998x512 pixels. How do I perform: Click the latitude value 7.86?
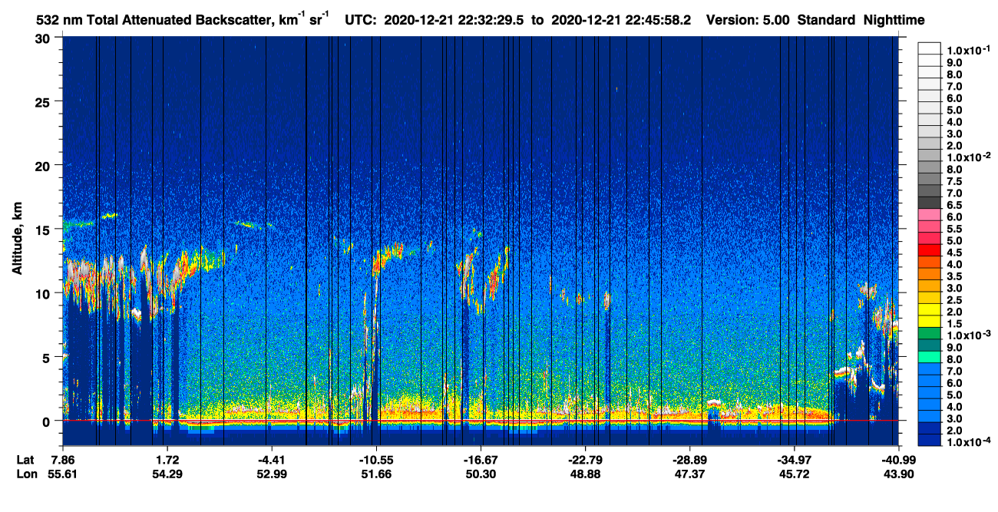tap(63, 460)
